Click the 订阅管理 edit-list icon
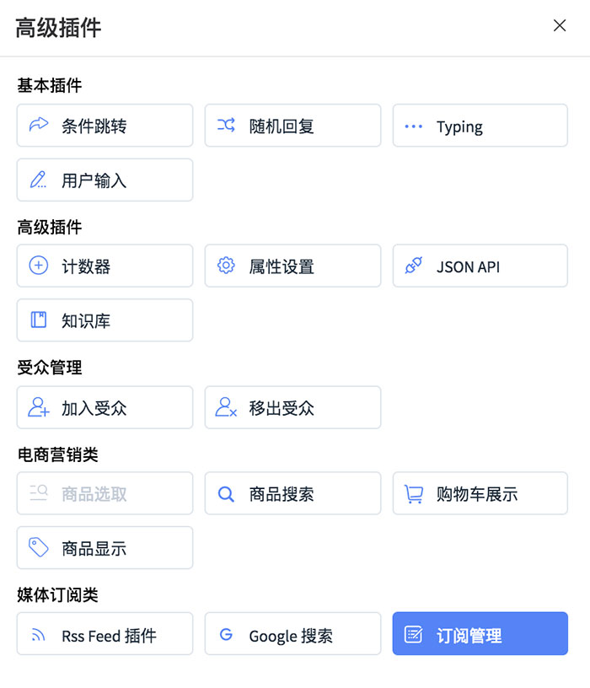The height and width of the screenshot is (688, 590). [x=413, y=635]
